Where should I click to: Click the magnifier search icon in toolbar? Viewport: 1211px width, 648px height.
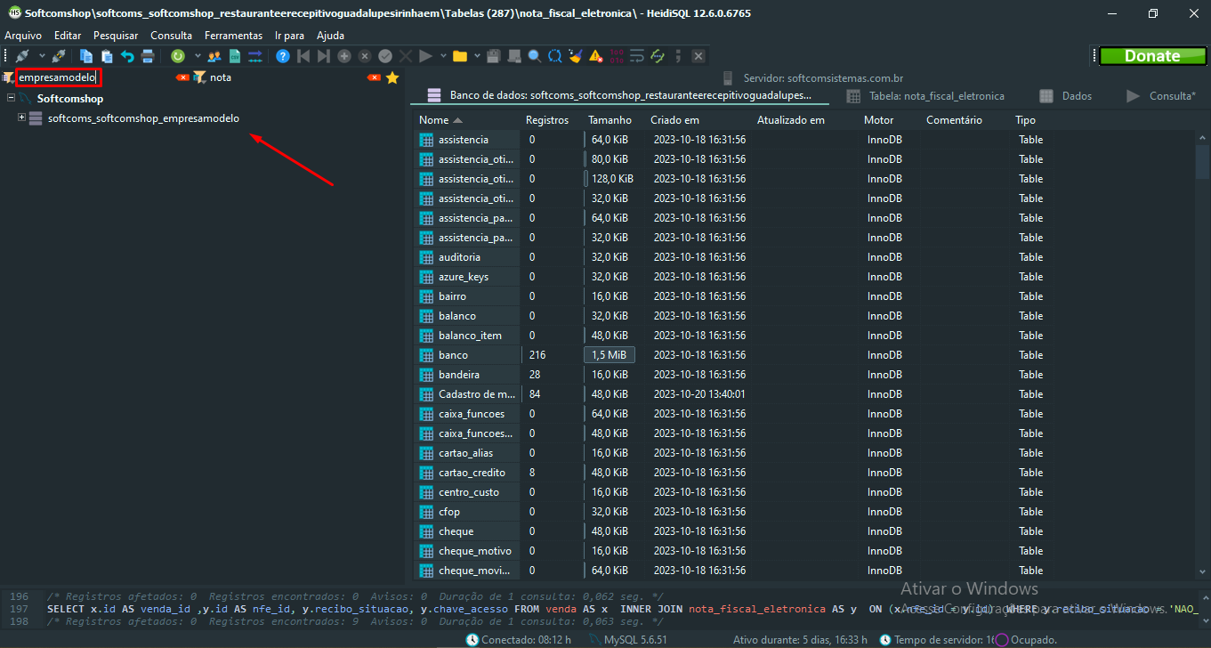[x=534, y=56]
